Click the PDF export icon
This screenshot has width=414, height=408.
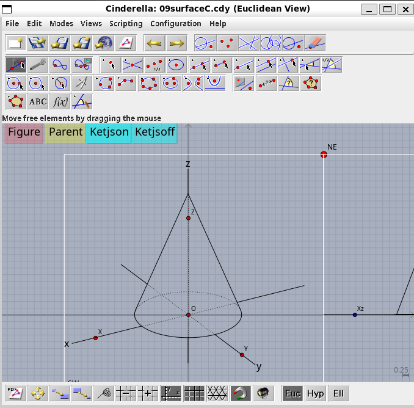click(16, 393)
